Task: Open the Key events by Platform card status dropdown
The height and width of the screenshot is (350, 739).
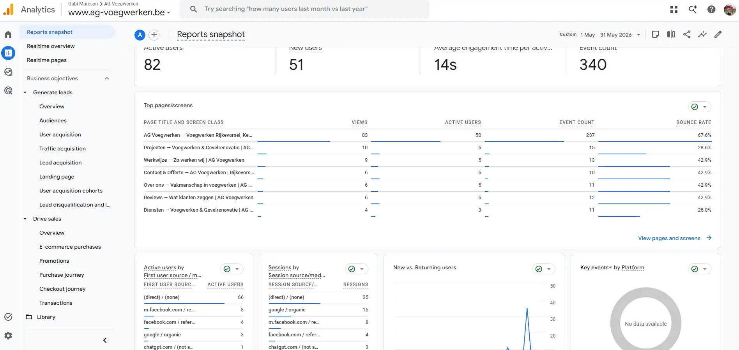Action: point(700,269)
